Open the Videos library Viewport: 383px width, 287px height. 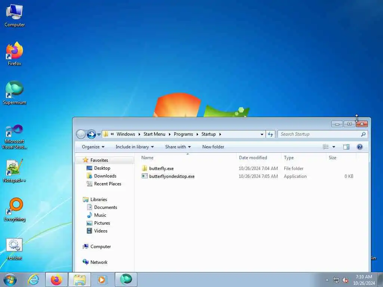tap(101, 231)
